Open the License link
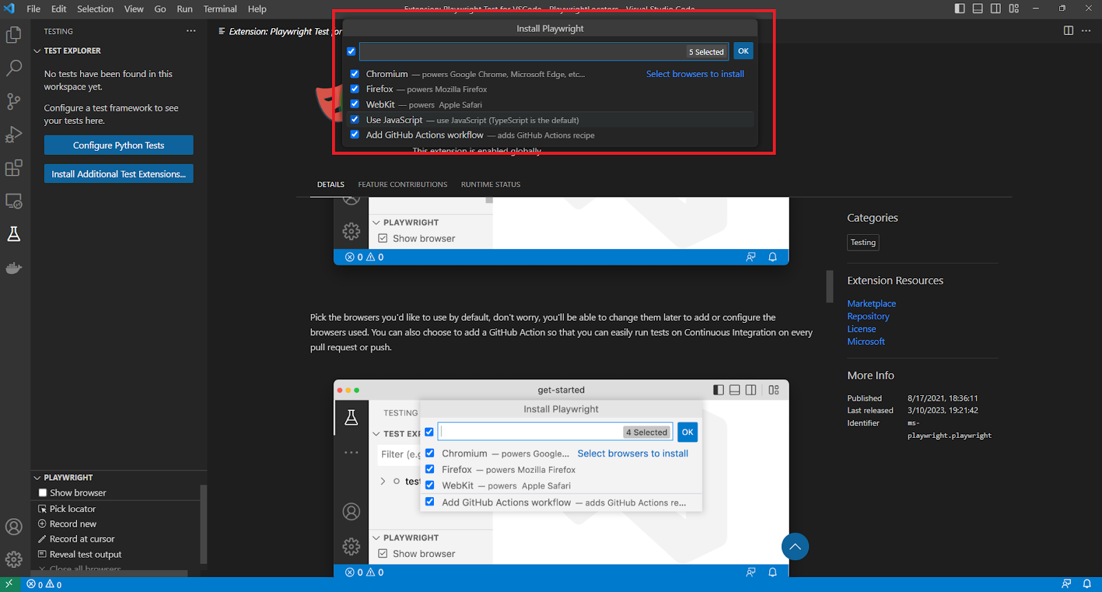 click(x=862, y=329)
